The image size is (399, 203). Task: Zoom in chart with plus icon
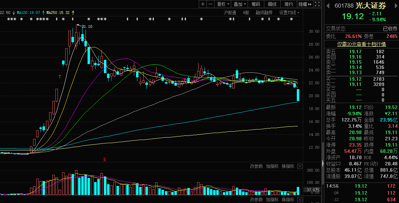[203, 4]
